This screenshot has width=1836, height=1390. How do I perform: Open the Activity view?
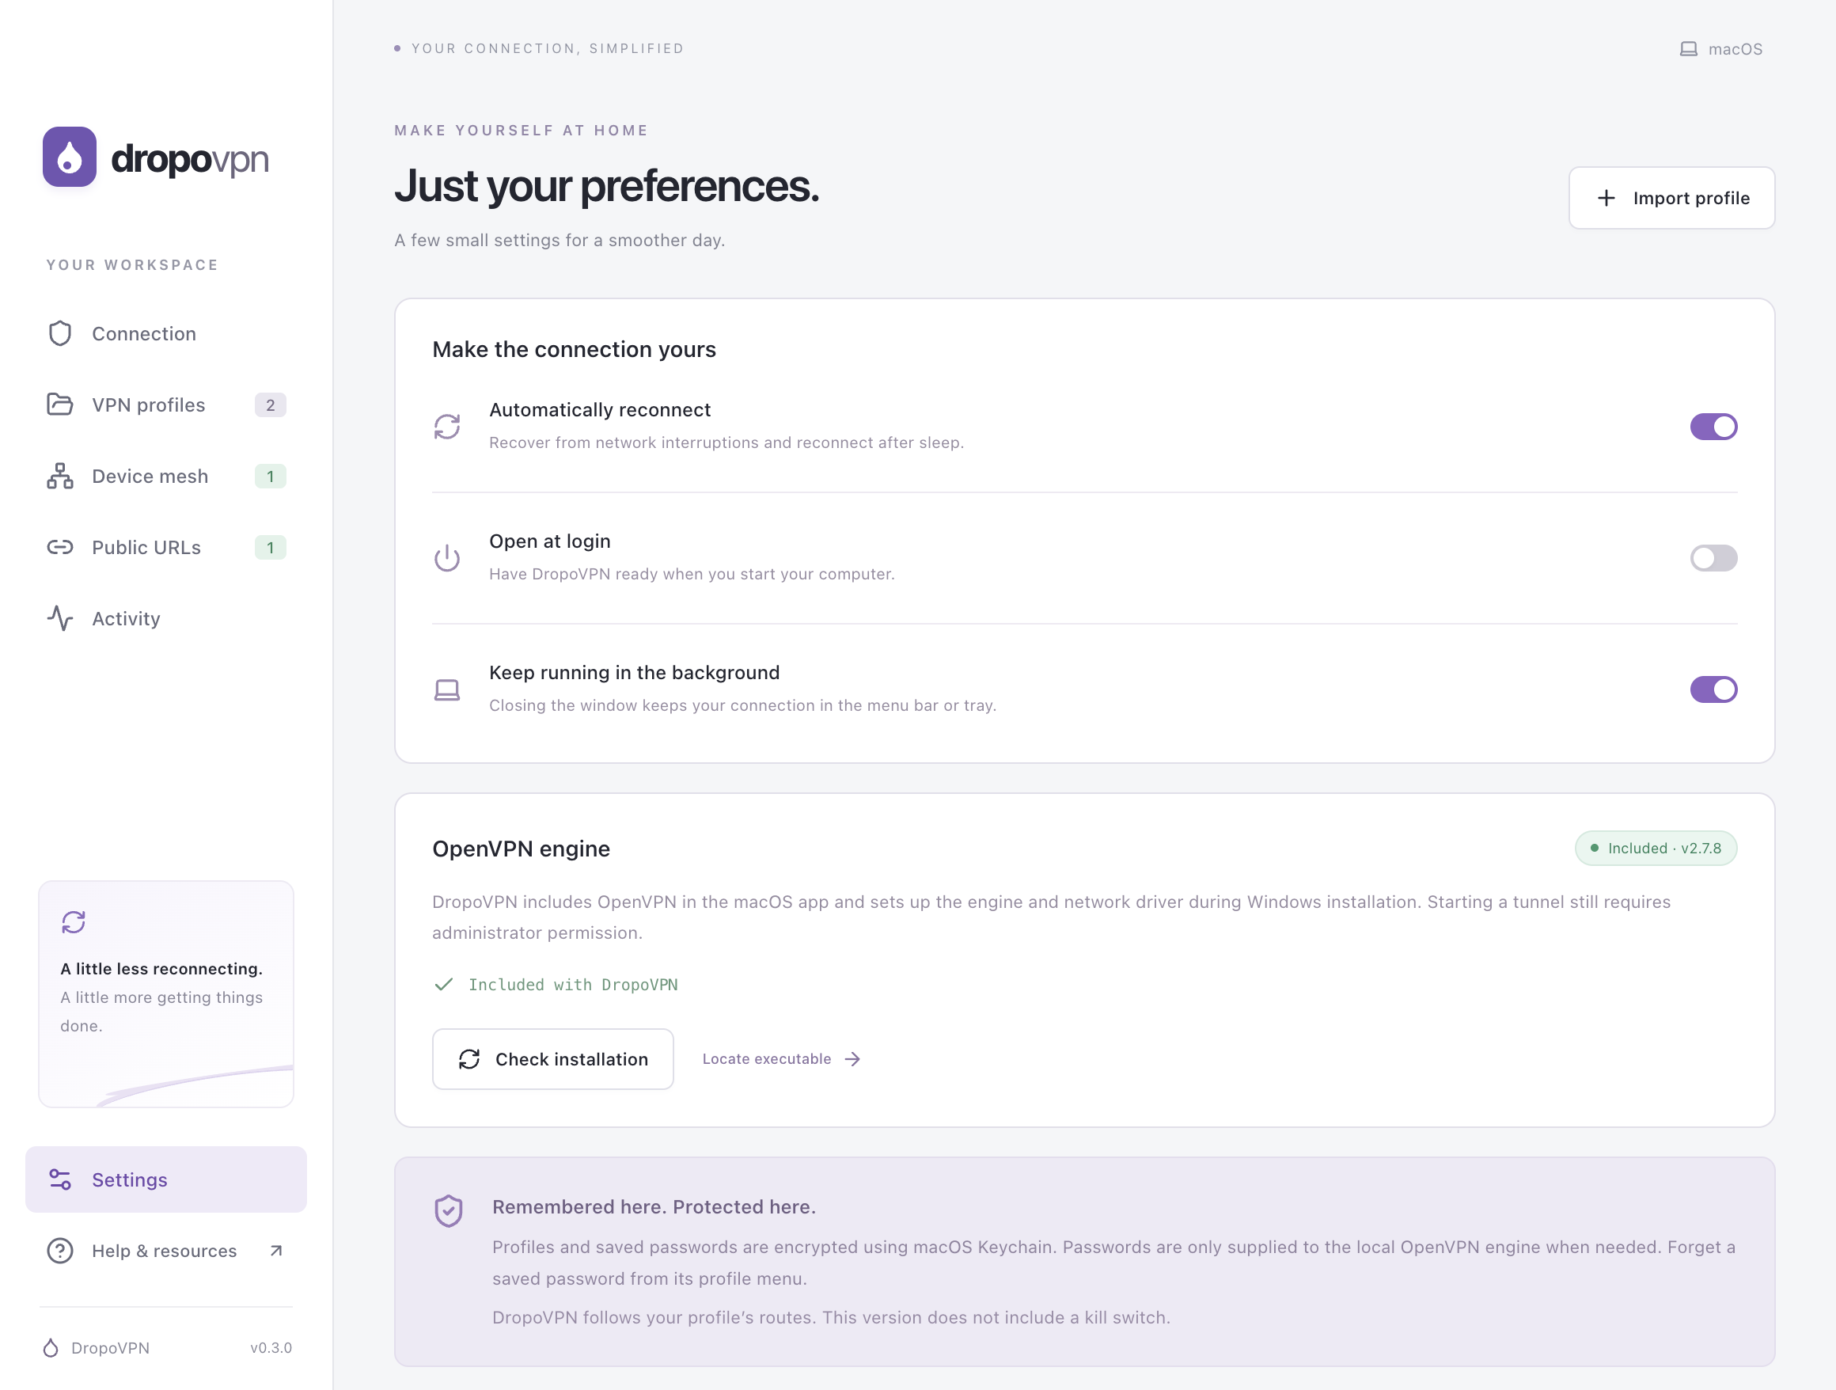click(166, 618)
